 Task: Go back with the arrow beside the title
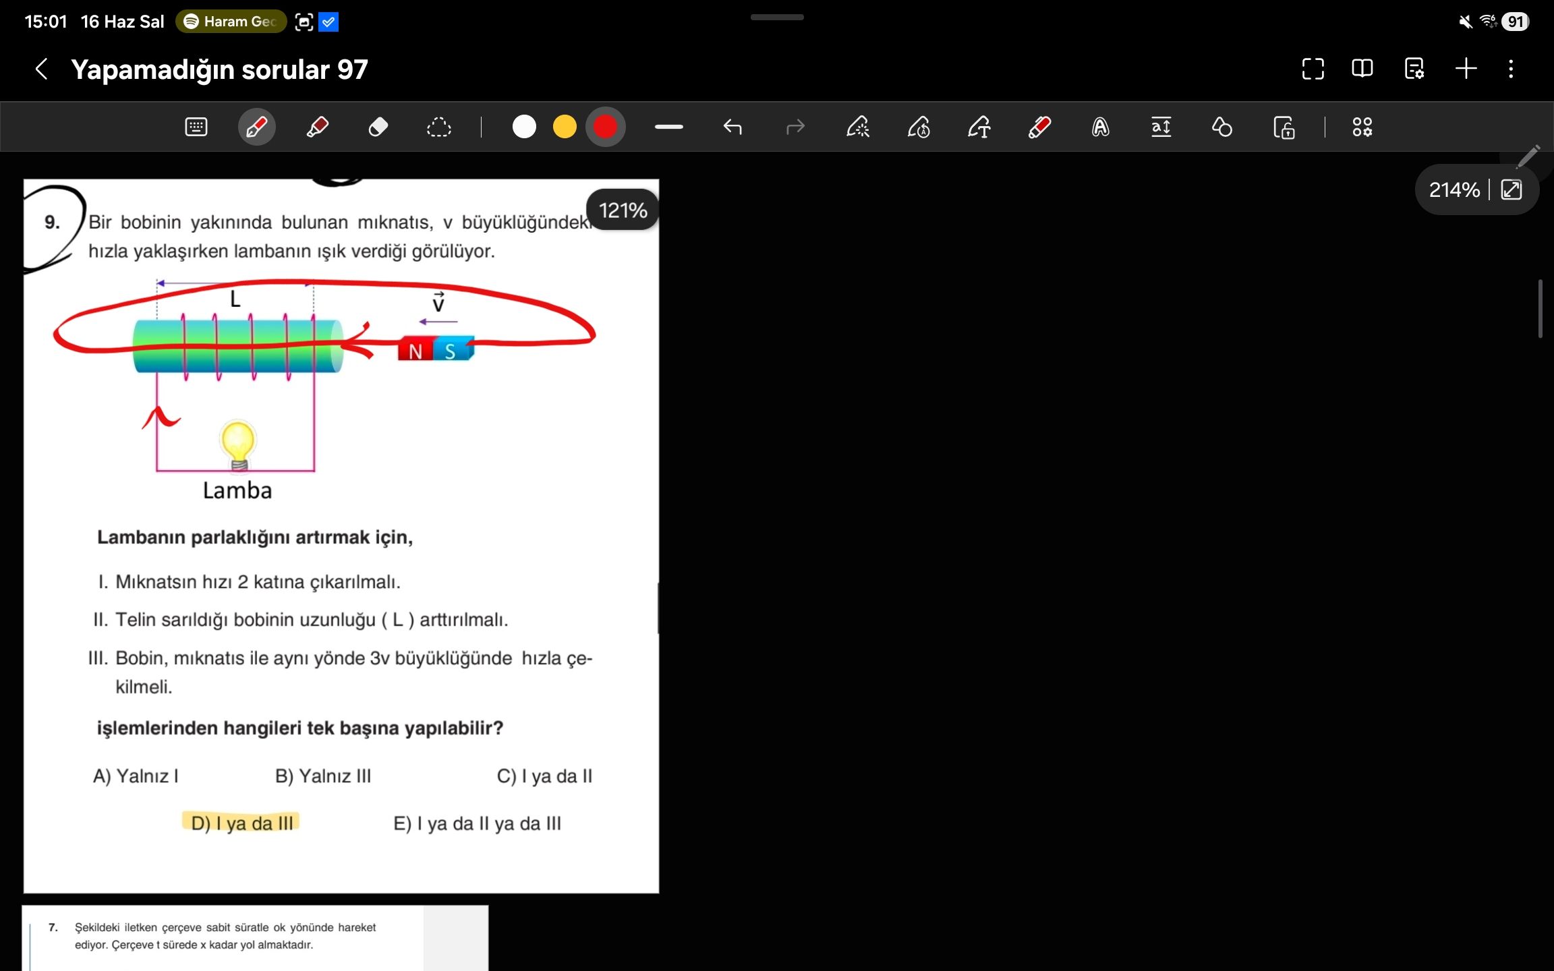click(42, 69)
